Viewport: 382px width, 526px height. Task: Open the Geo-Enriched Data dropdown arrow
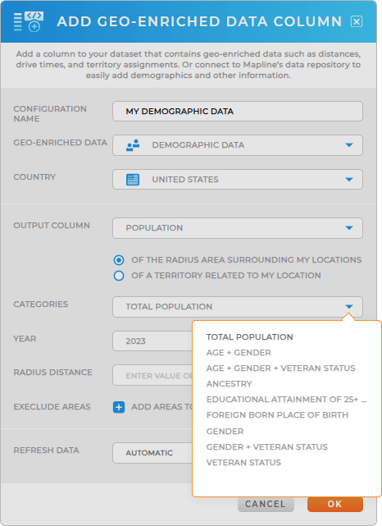click(x=349, y=145)
